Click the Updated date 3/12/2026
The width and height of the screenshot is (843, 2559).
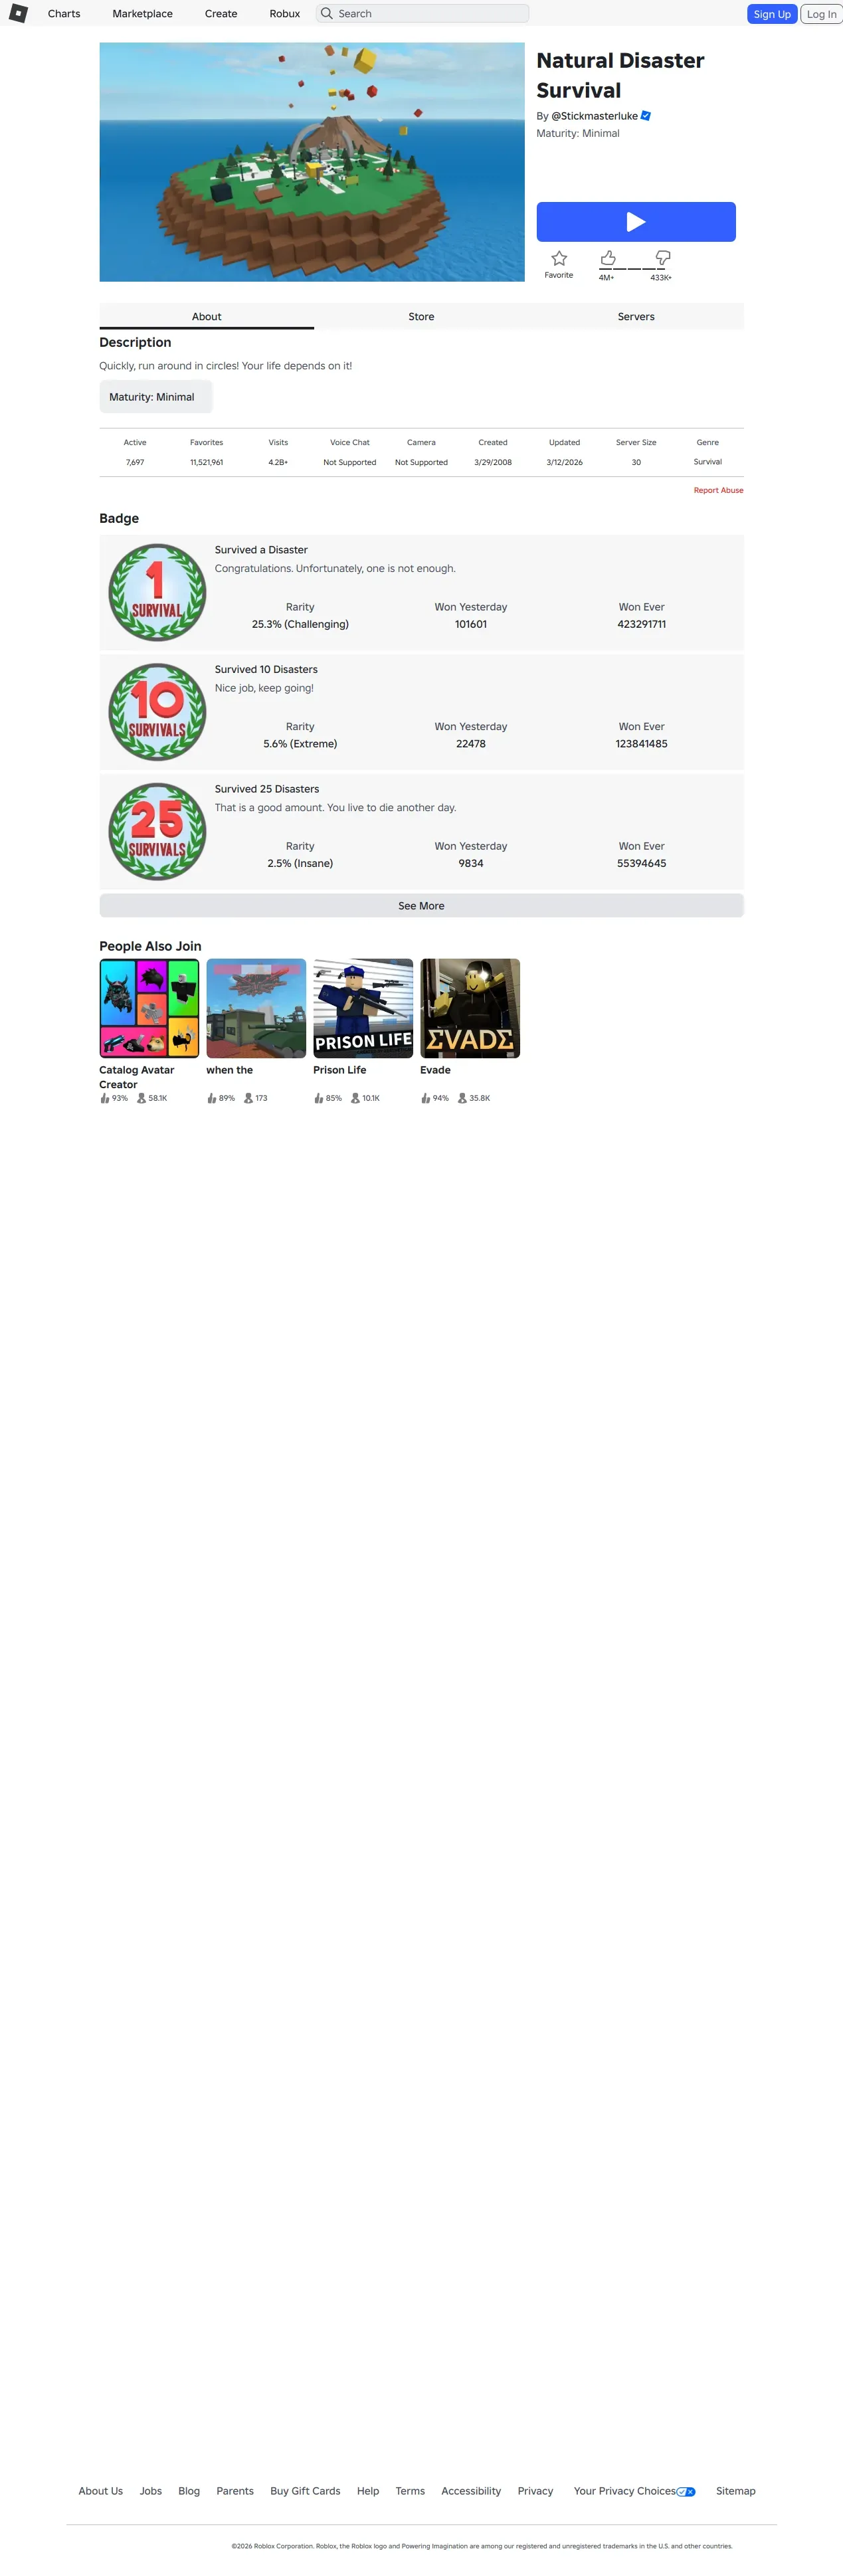[x=564, y=462]
